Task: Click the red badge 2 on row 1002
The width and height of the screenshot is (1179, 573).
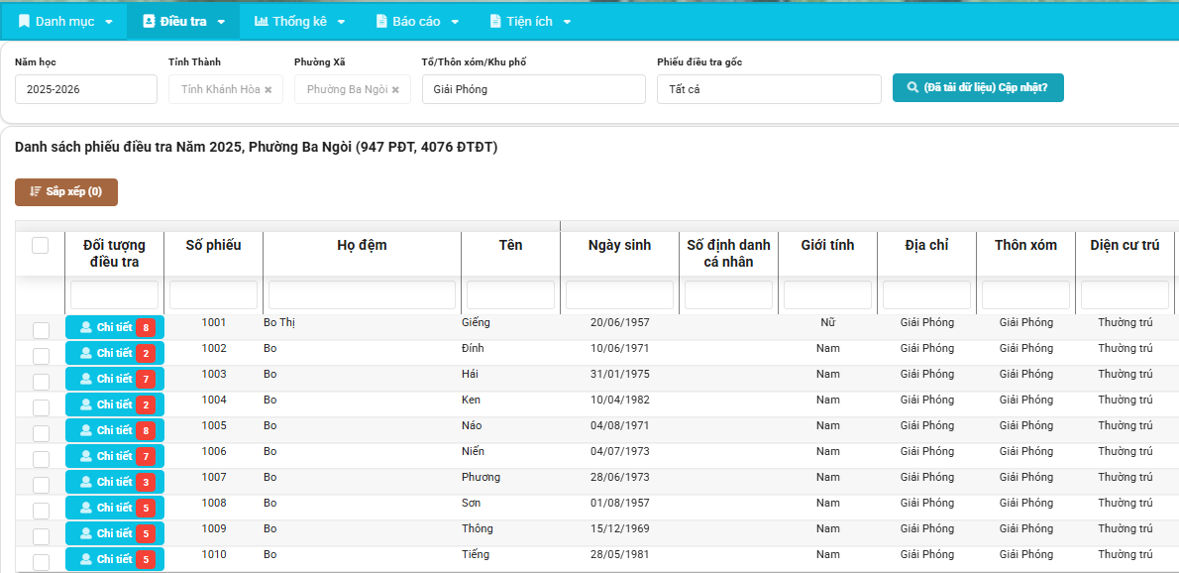Action: [x=146, y=353]
